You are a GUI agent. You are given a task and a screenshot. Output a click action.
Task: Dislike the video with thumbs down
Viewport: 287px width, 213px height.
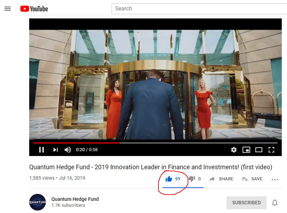click(192, 179)
